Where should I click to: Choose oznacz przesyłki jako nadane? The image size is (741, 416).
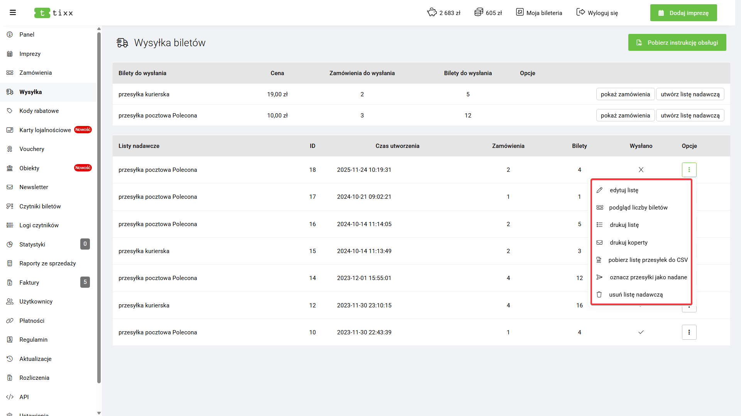(x=648, y=277)
